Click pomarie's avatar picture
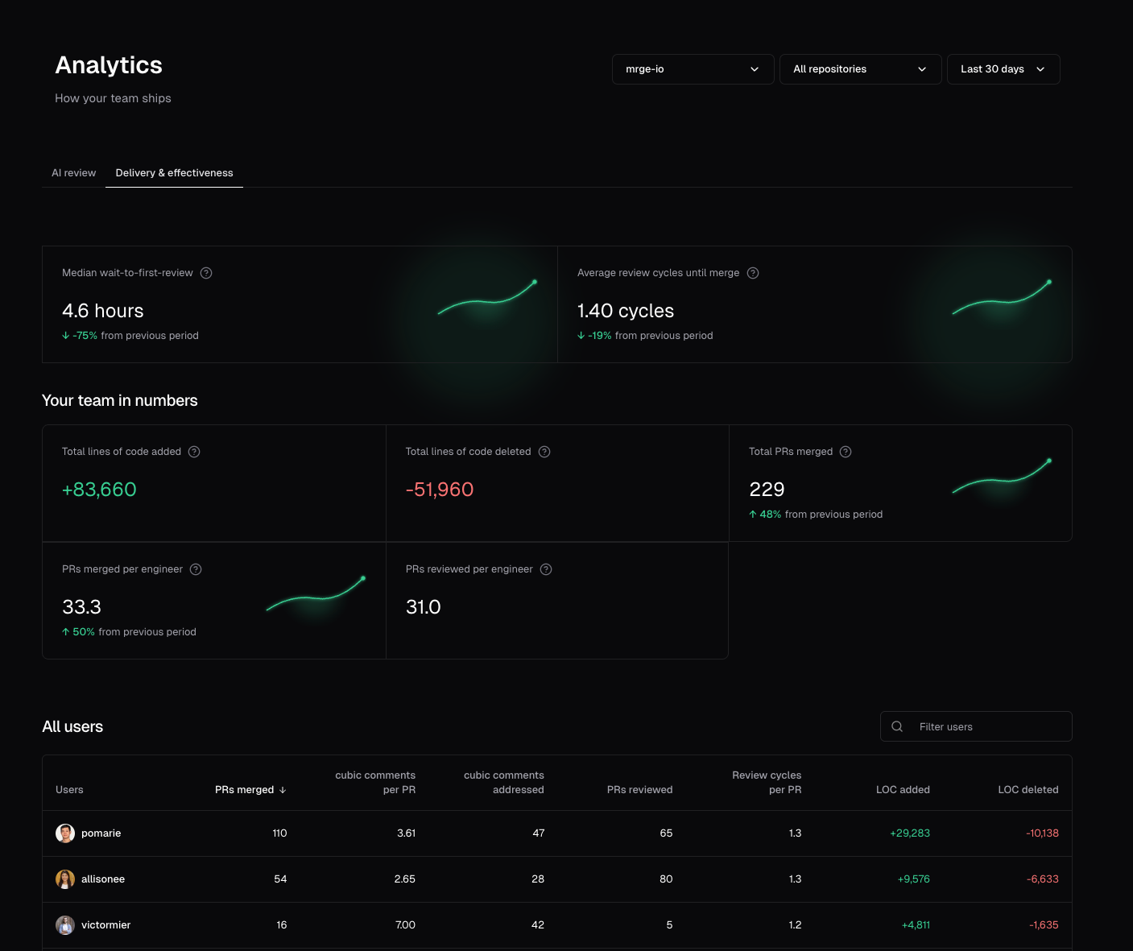This screenshot has height=951, width=1133. click(65, 833)
